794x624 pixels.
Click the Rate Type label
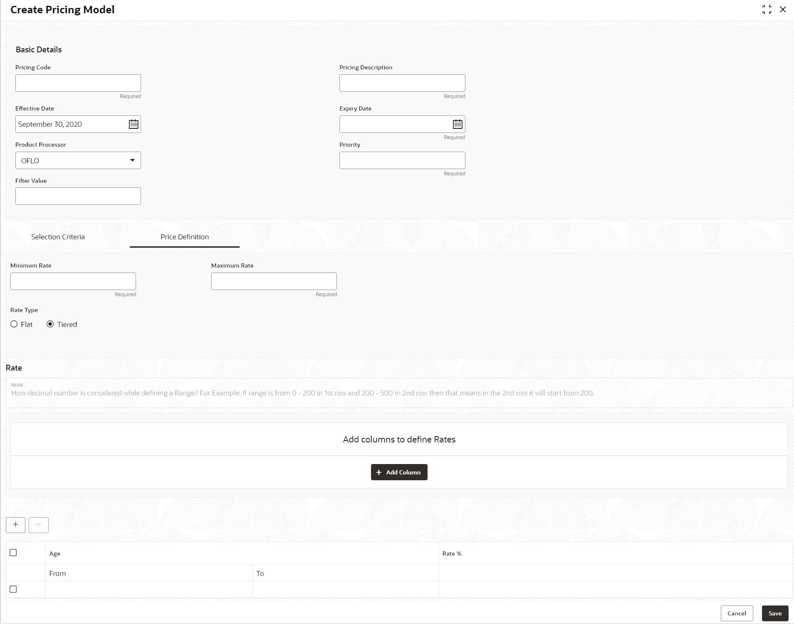point(24,310)
